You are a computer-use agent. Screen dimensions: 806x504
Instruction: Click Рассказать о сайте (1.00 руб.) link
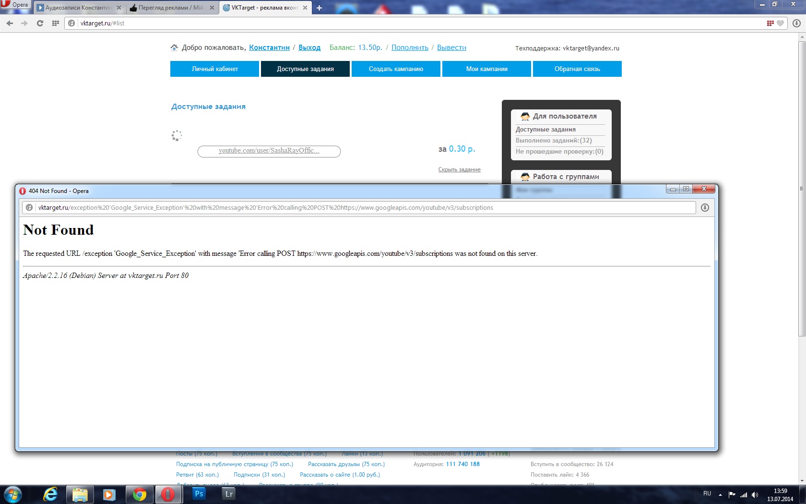click(x=340, y=475)
